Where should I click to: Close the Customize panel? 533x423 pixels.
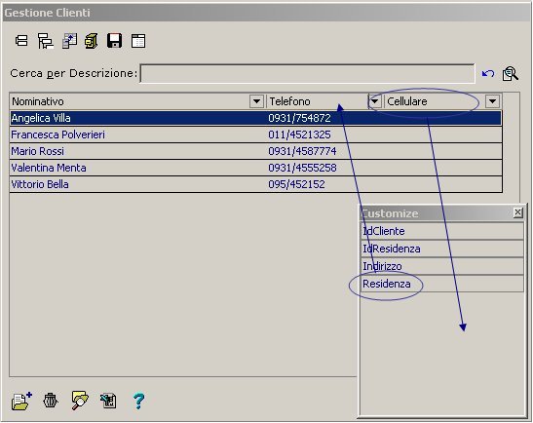pos(517,212)
